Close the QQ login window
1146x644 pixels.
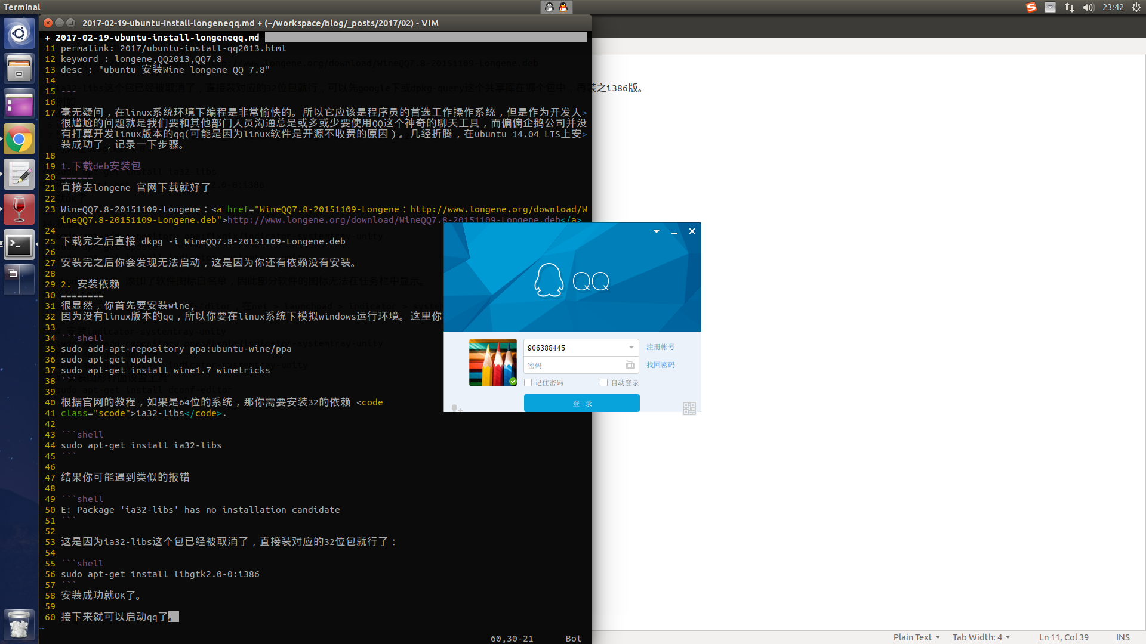click(x=692, y=231)
